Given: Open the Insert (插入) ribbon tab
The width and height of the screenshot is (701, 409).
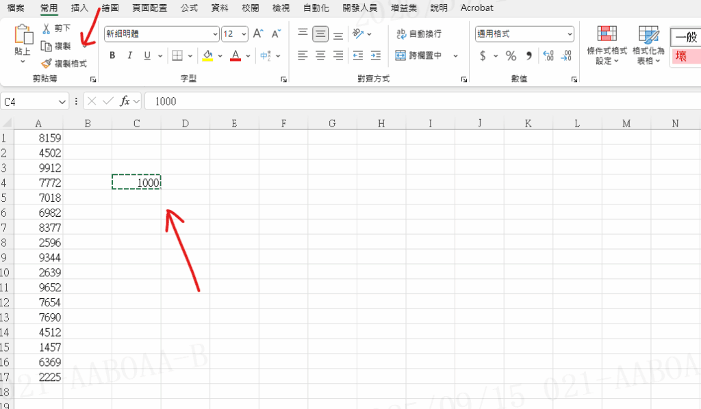Looking at the screenshot, I should point(79,8).
